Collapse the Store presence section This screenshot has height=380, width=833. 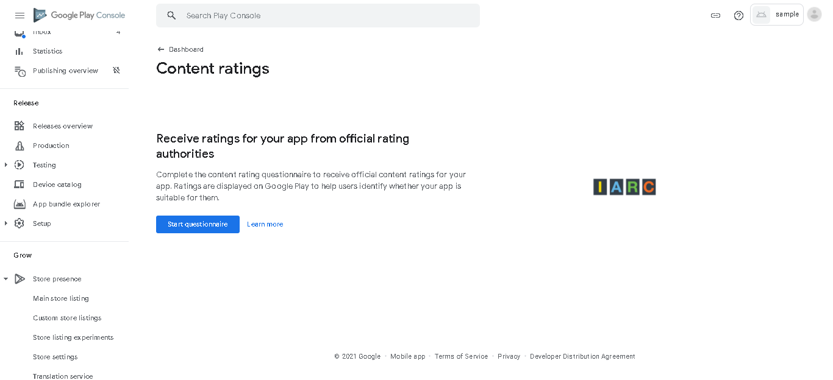click(x=5, y=278)
